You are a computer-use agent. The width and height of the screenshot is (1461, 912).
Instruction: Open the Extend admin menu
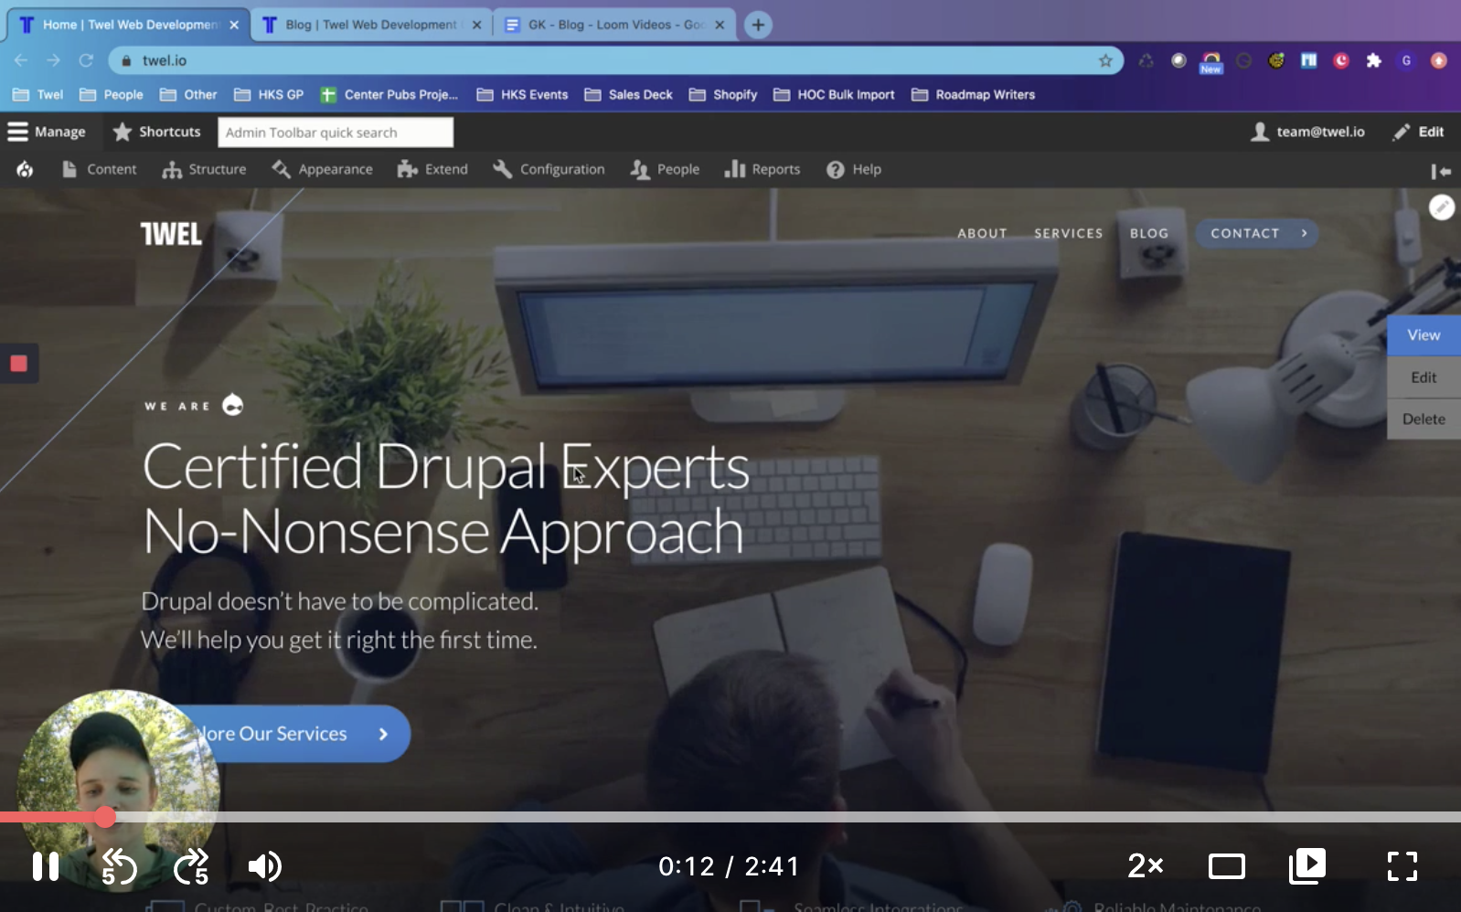tap(432, 169)
